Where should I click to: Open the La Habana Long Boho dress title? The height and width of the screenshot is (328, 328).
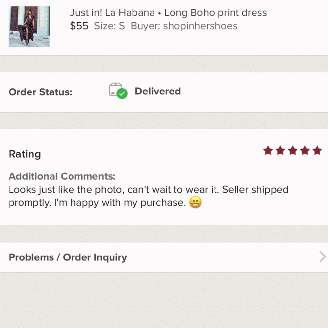pos(168,13)
